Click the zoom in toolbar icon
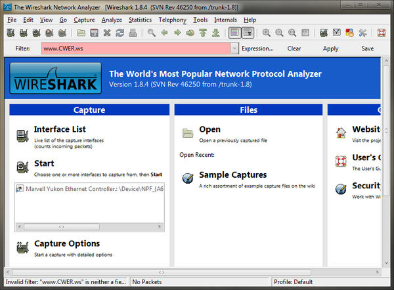394x290 pixels. click(267, 33)
